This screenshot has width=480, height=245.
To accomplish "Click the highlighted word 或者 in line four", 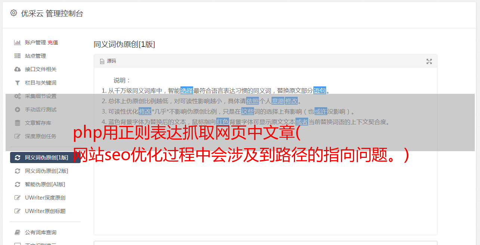I will [x=302, y=122].
